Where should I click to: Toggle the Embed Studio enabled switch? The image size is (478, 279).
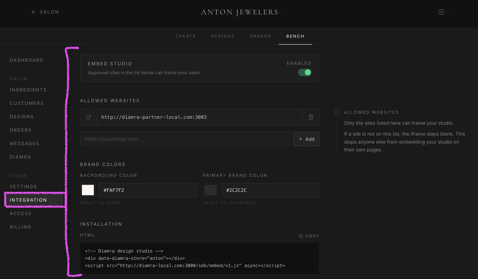(x=305, y=72)
